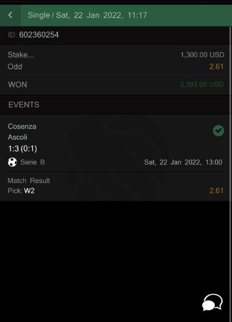The image size is (232, 322).
Task: Click the Odd value 2.61 in summary
Action: click(x=216, y=67)
